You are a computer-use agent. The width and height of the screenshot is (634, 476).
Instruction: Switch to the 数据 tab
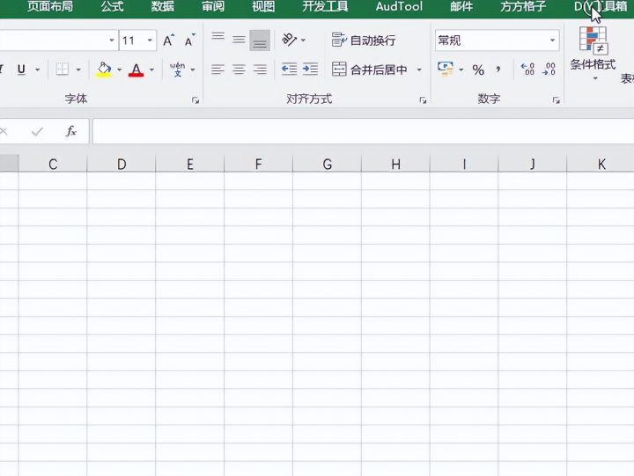tap(163, 6)
